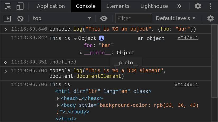Focus the Filter input field

[x=134, y=18]
